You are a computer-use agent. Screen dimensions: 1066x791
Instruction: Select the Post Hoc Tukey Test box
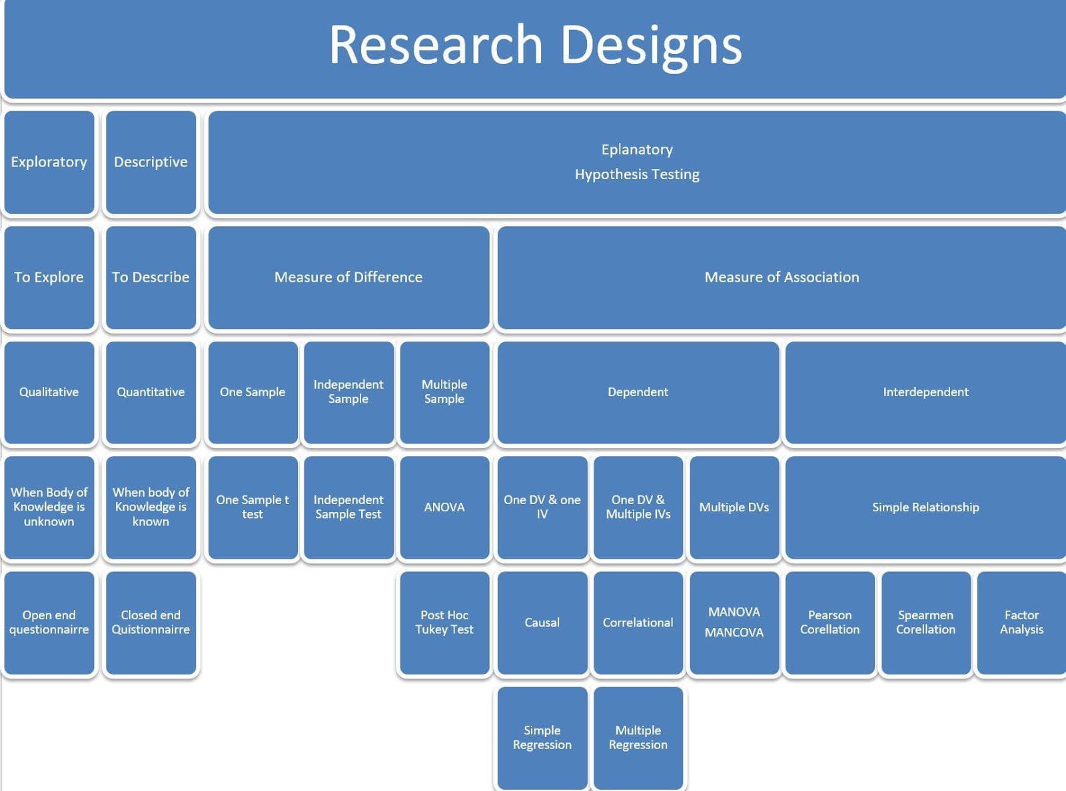point(444,622)
